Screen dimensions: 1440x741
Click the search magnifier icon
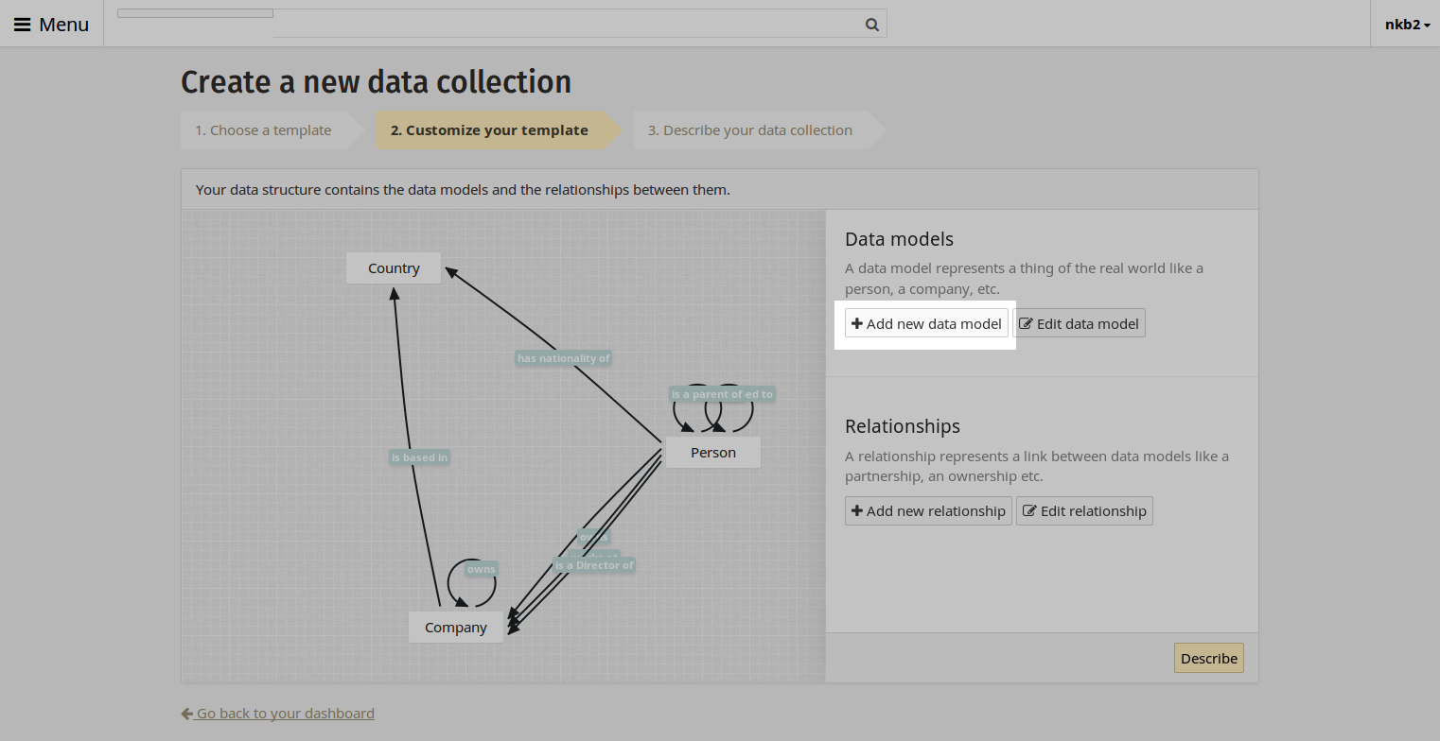click(870, 25)
